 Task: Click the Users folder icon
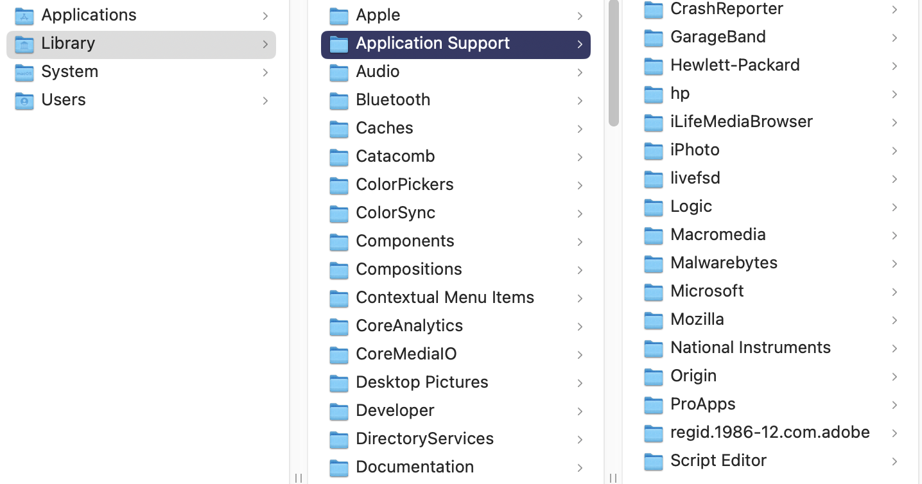pos(24,100)
